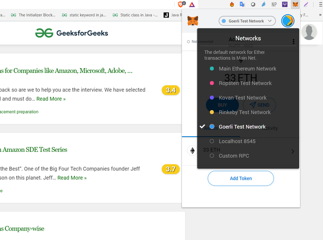Click the Add Token button
323x240 pixels.
(241, 178)
